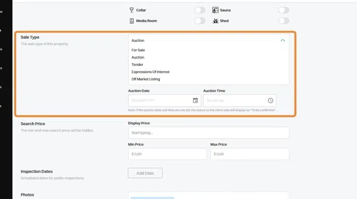Click the Media Room speaker icon

pyautogui.click(x=132, y=21)
